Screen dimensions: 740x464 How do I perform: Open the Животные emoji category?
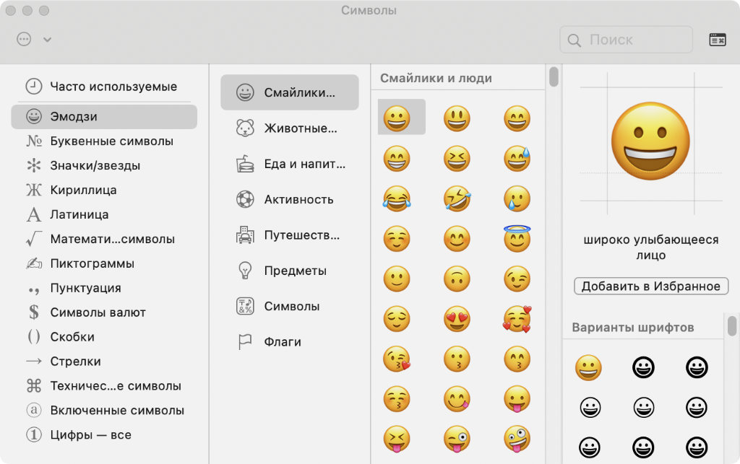point(289,128)
